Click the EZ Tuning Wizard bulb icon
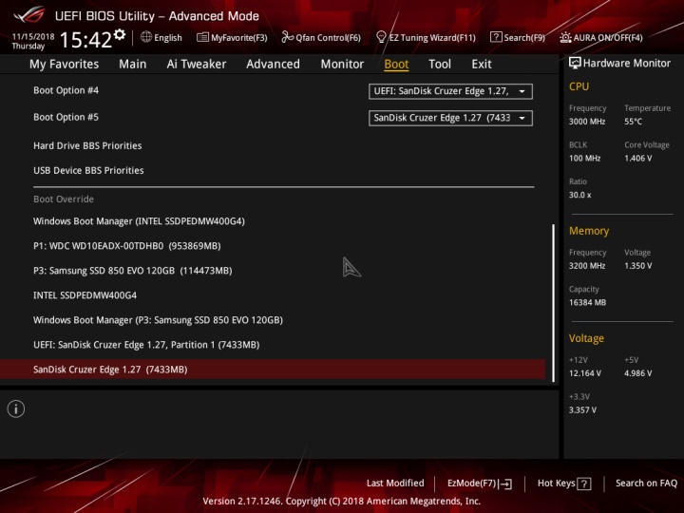Image resolution: width=684 pixels, height=513 pixels. click(381, 37)
